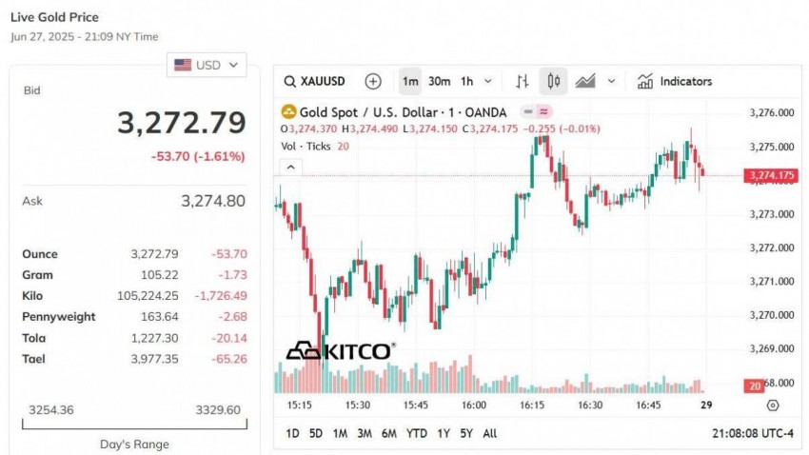
Task: Expand more timeframe intervals dropdown
Action: pyautogui.click(x=489, y=82)
